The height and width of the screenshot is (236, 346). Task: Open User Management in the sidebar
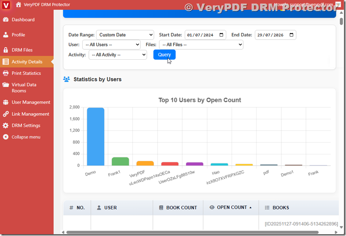pos(26,102)
